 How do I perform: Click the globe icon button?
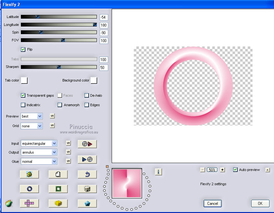pyautogui.click(x=29, y=174)
